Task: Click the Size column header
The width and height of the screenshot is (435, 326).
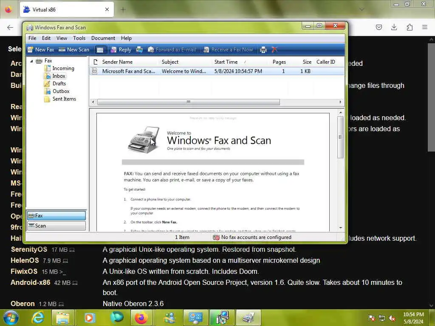Action: [x=306, y=62]
